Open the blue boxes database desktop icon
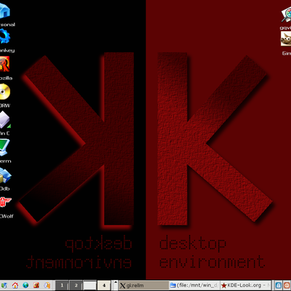Viewport: 291px width, 291px height. pyautogui.click(x=5, y=175)
